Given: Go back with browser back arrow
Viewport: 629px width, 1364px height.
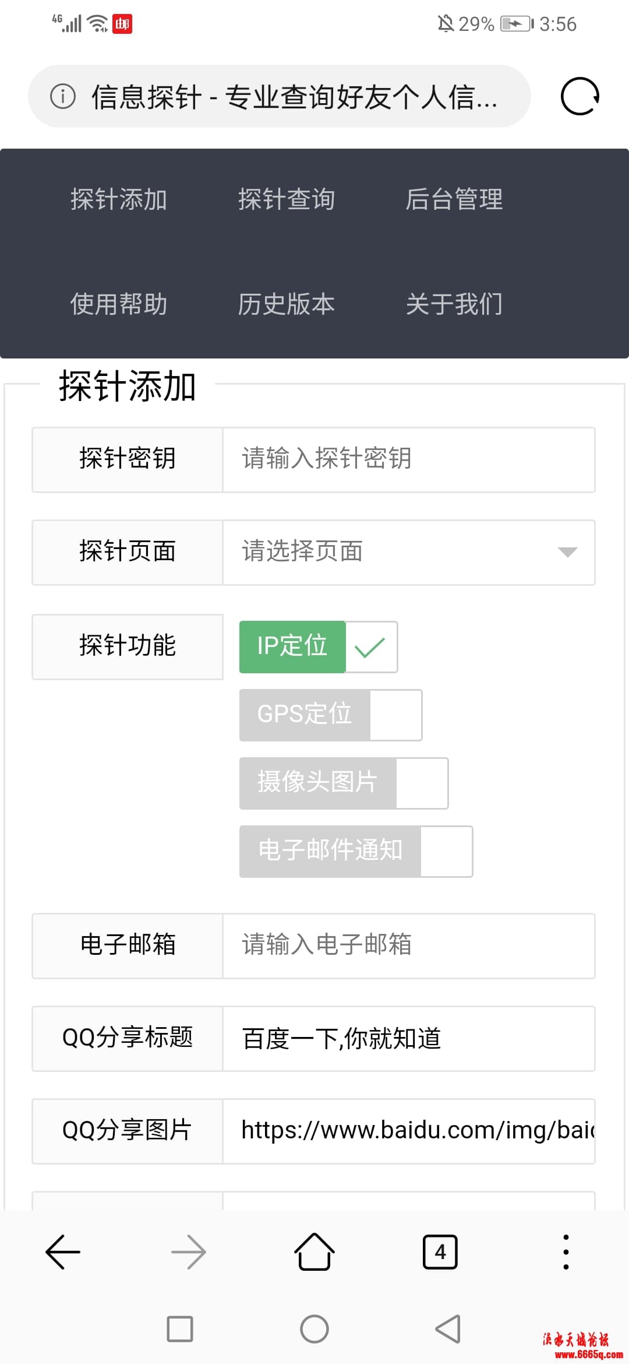Looking at the screenshot, I should [x=63, y=1251].
